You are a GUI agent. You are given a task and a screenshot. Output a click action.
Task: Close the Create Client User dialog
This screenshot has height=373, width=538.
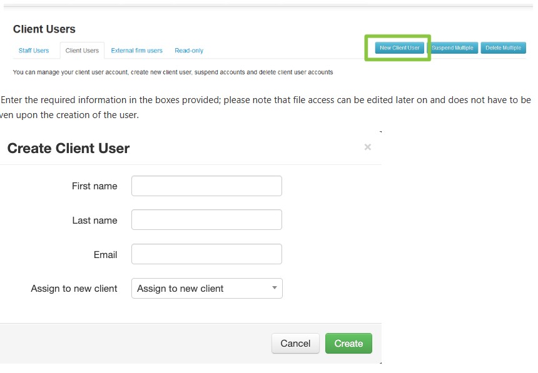pos(367,147)
